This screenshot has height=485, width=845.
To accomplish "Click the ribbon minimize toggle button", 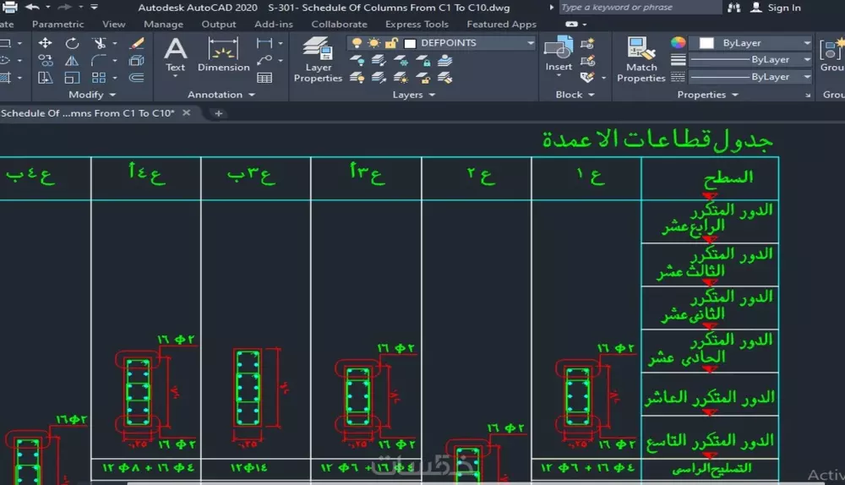I will (x=572, y=25).
